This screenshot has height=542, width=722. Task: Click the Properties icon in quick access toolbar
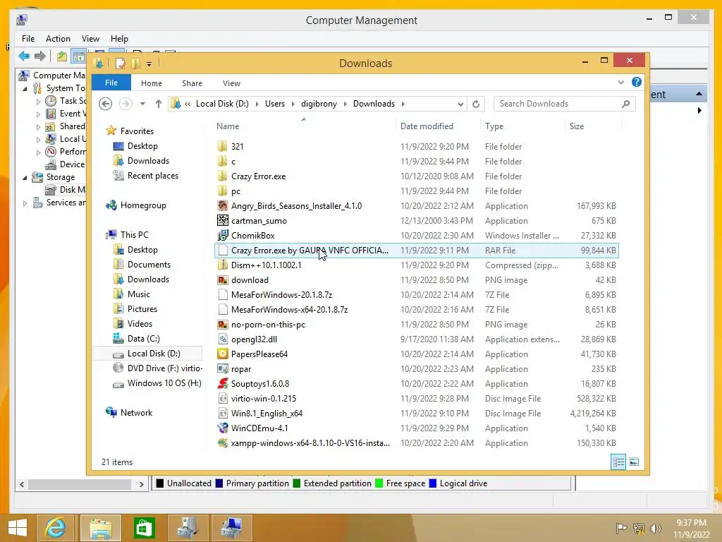pyautogui.click(x=120, y=64)
